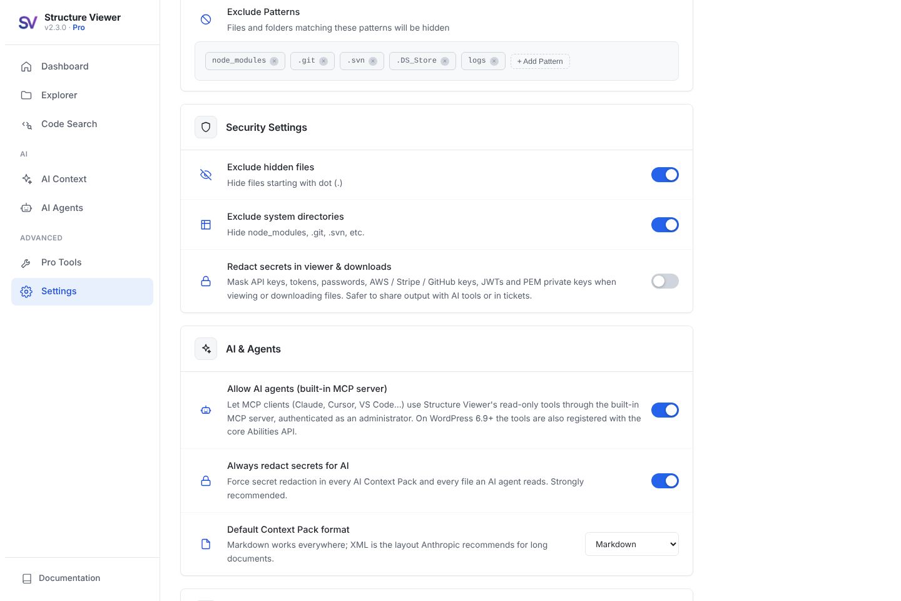Viewport: 901px width, 601px height.
Task: Enable Redact secrets in viewer & downloads
Action: click(665, 281)
